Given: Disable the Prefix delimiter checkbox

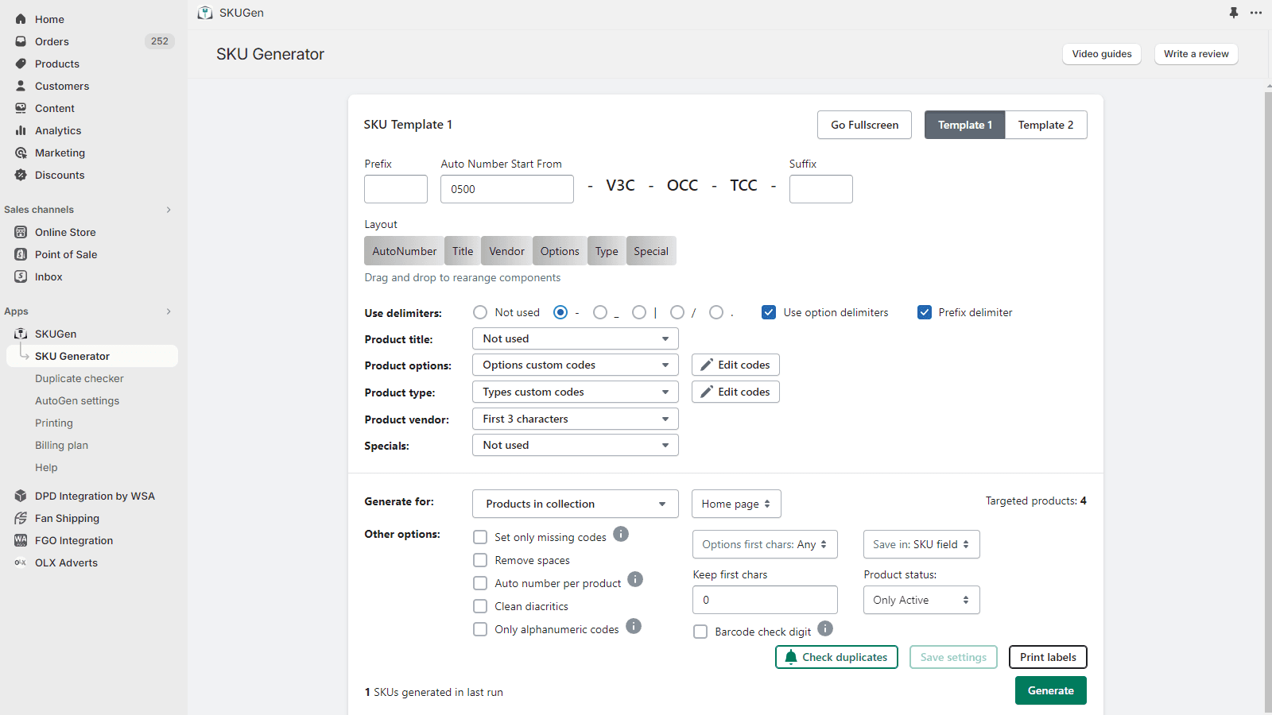Looking at the screenshot, I should click(925, 312).
